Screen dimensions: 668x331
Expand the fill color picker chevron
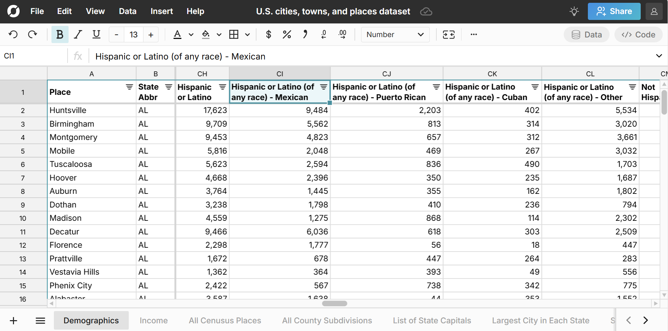click(219, 35)
